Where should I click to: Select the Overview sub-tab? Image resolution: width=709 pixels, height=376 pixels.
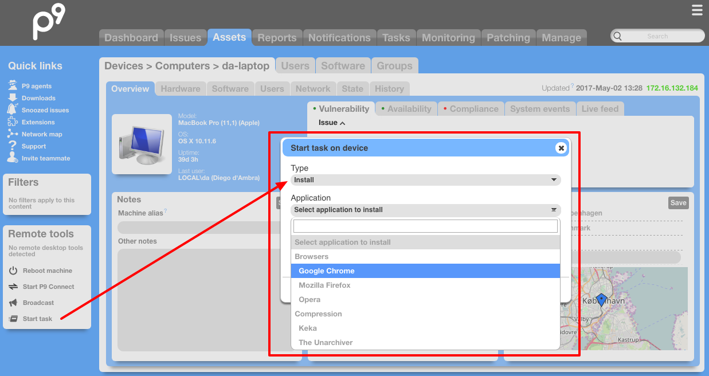[x=130, y=89]
